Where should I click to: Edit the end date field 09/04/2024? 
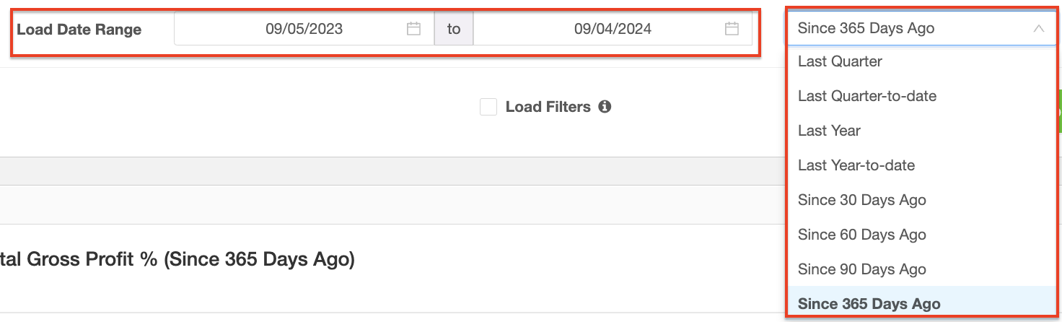coord(613,29)
